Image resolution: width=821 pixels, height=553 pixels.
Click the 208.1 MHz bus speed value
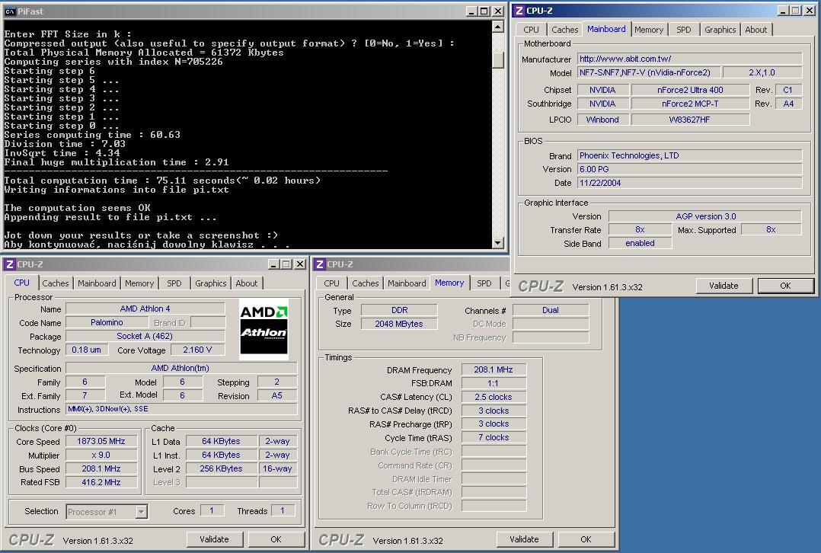click(x=101, y=468)
